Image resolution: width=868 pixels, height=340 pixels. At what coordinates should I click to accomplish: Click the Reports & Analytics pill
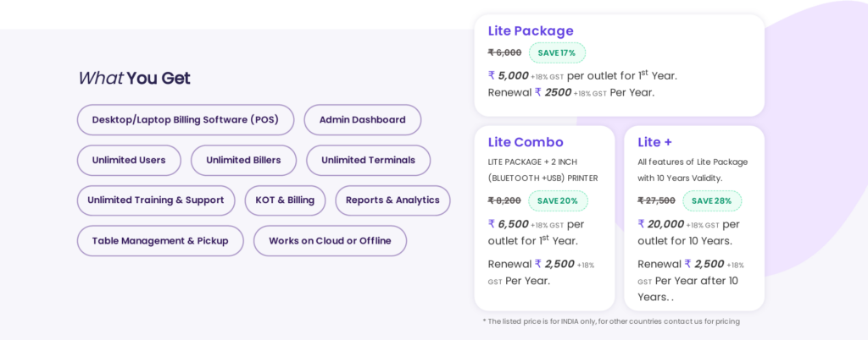point(392,200)
